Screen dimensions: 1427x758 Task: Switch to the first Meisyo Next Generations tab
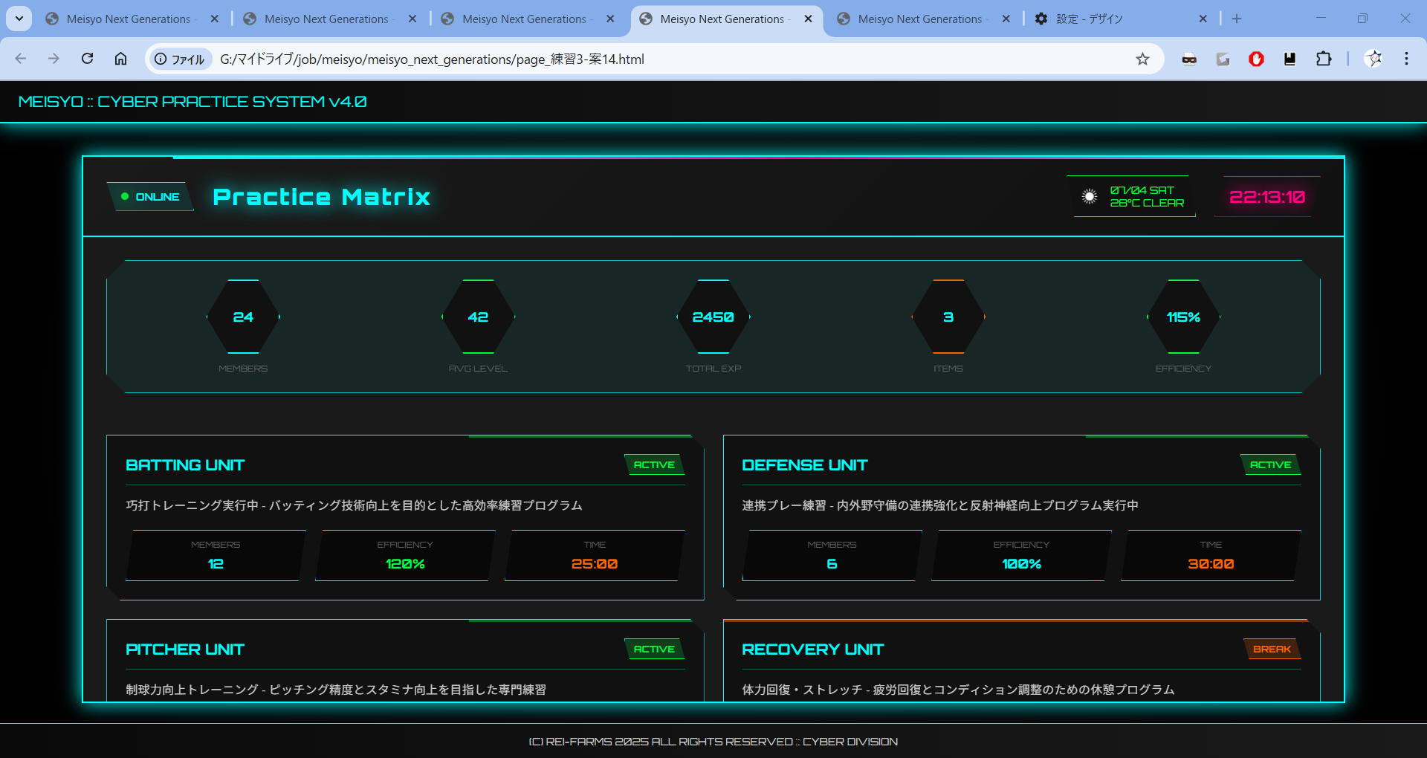[x=128, y=19]
